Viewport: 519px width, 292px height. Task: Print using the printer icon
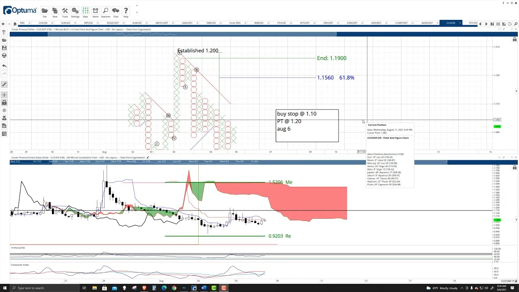4,56
